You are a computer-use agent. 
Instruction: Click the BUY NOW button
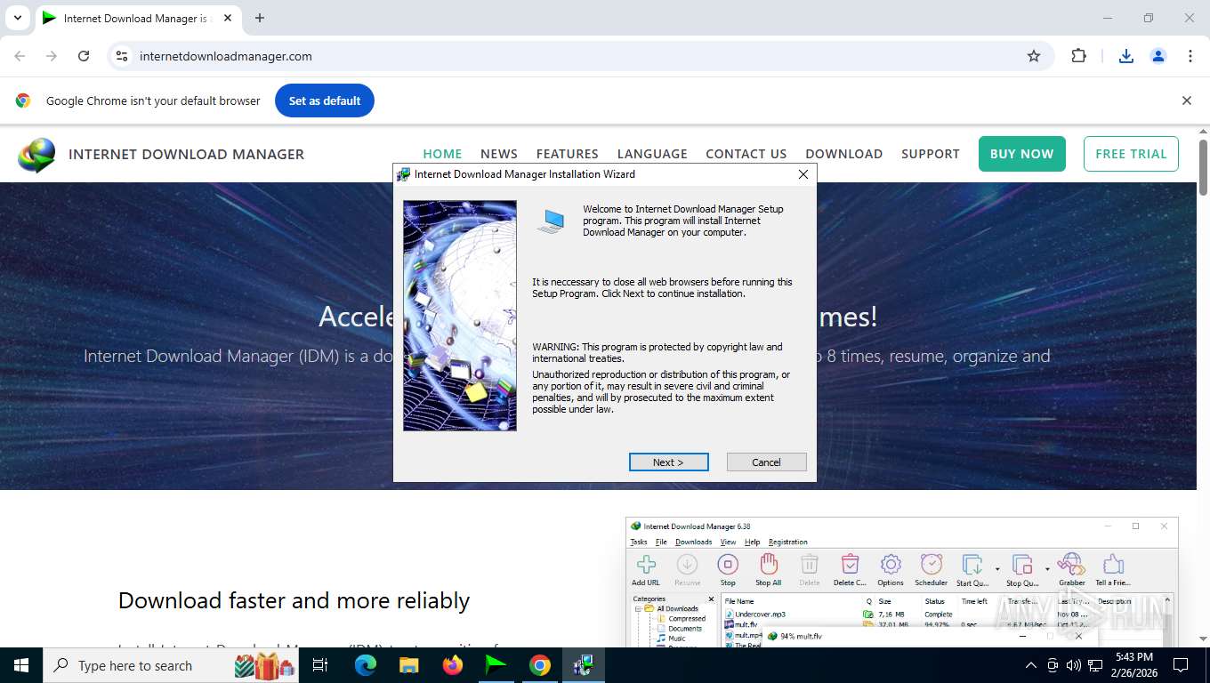(x=1021, y=154)
